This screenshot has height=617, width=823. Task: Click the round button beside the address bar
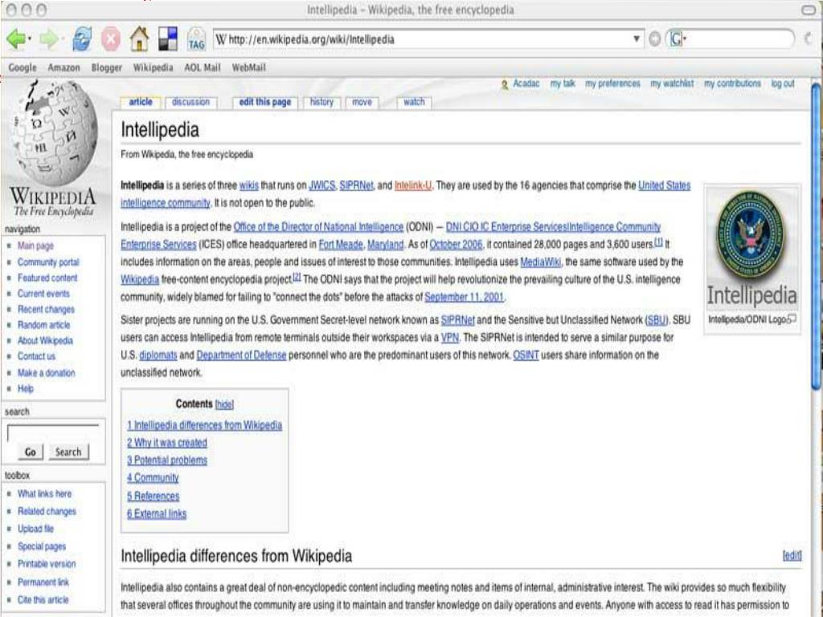click(x=654, y=39)
